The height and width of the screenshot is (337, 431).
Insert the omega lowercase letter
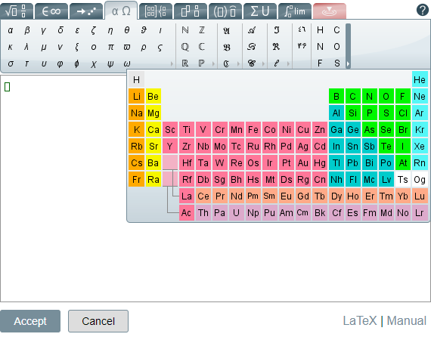[127, 63]
